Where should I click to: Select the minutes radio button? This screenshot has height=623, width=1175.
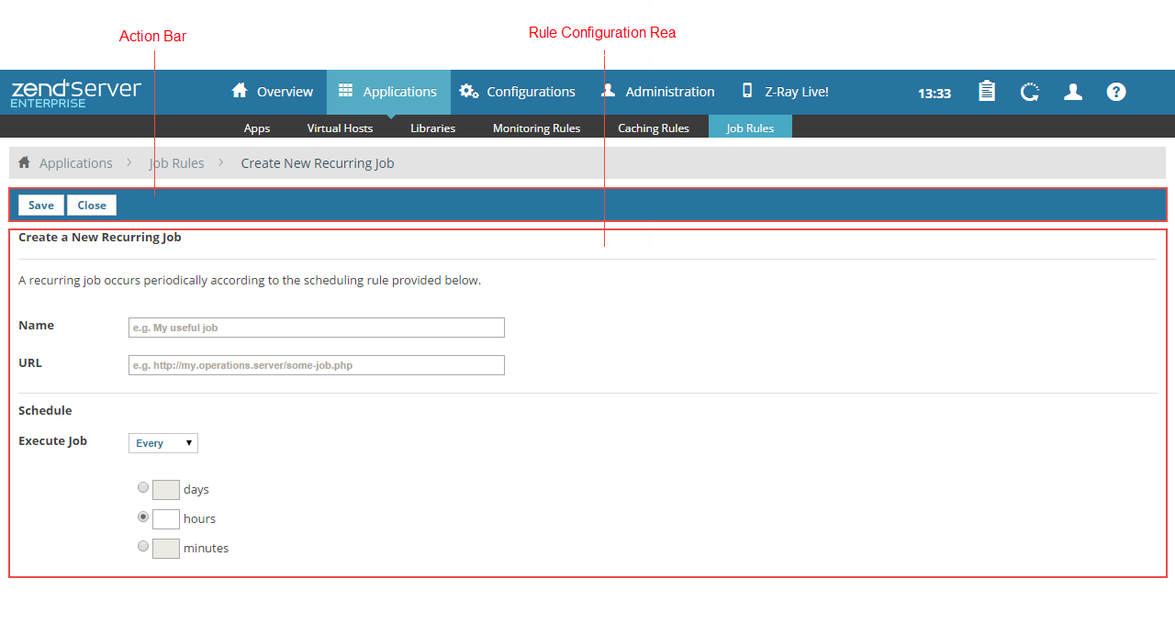(x=142, y=546)
